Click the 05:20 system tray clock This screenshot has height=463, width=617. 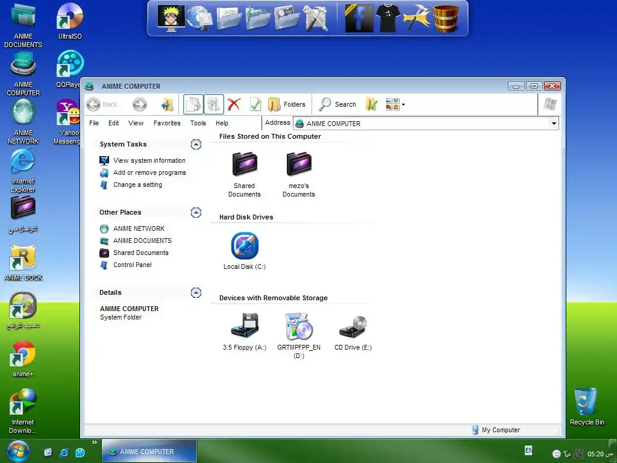(x=601, y=454)
